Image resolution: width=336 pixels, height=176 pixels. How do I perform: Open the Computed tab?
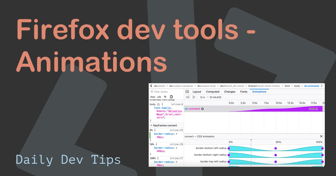[x=213, y=92]
